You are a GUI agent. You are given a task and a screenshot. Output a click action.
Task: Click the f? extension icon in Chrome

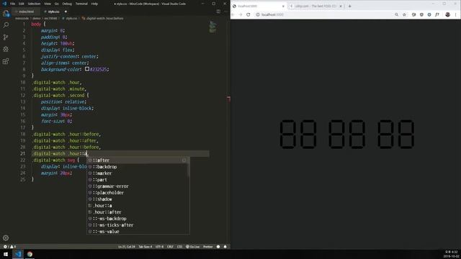tap(437, 14)
